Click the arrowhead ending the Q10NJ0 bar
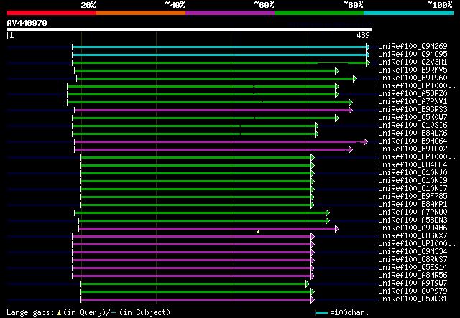 [x=313, y=174]
